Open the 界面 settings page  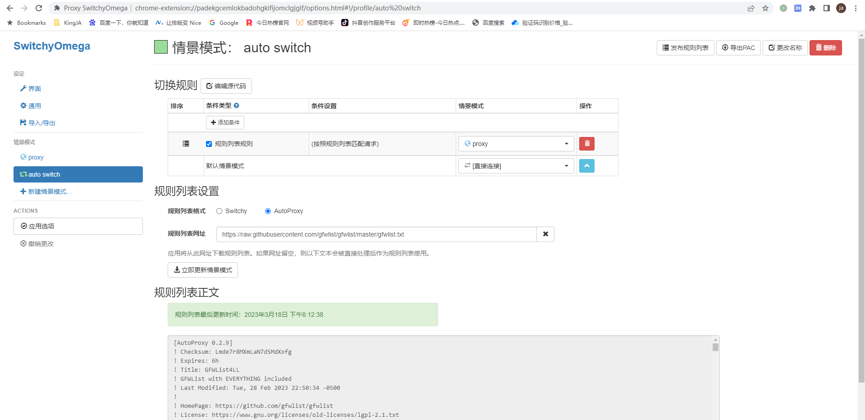[x=31, y=89]
